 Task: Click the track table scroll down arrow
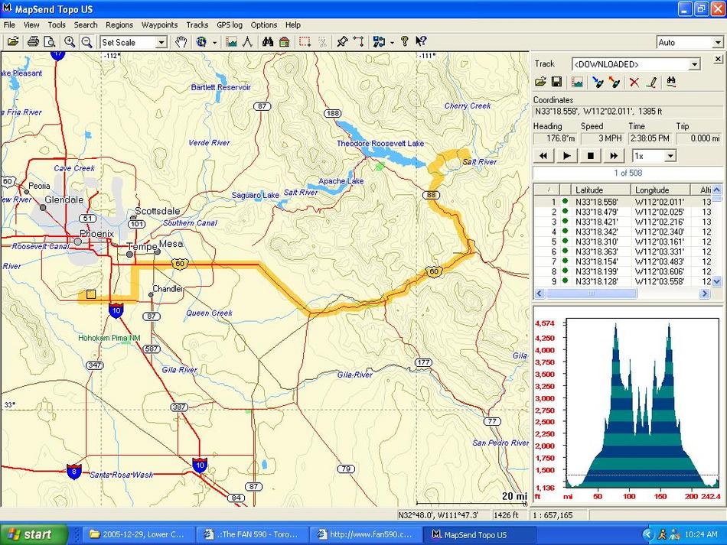point(717,281)
